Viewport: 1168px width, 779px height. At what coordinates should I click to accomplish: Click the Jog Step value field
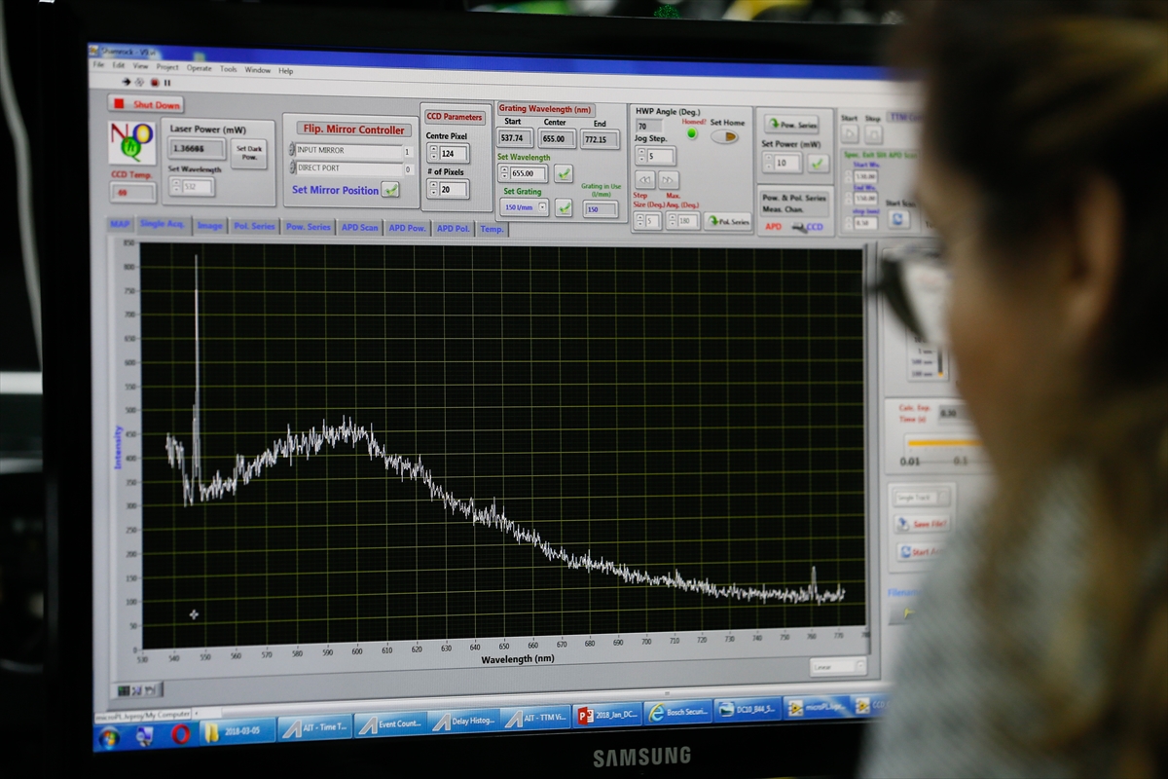[x=660, y=156]
